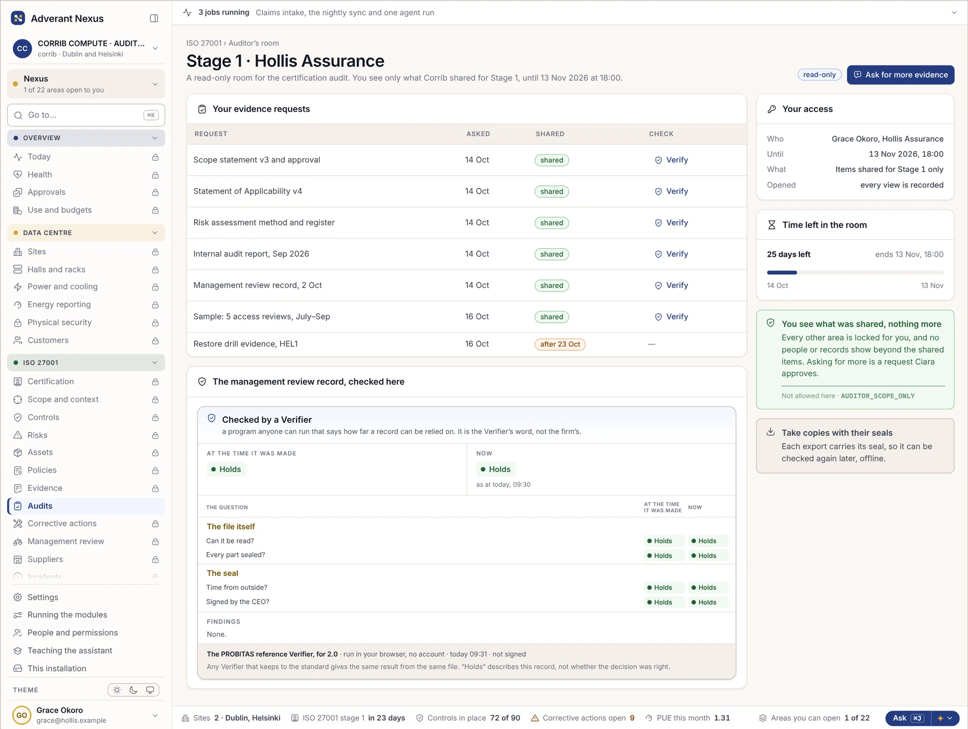Viewport: 968px width, 729px height.
Task: Collapse the DATA CENTRE section
Action: 86,233
